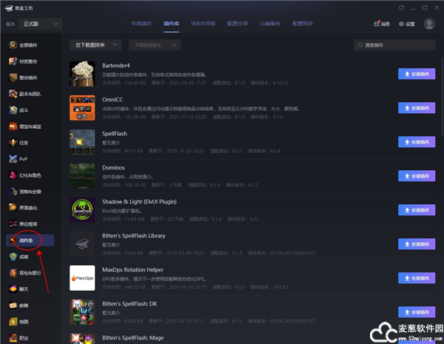The width and height of the screenshot is (444, 344).
Task: Install the Dominos plugin
Action: pos(417,175)
